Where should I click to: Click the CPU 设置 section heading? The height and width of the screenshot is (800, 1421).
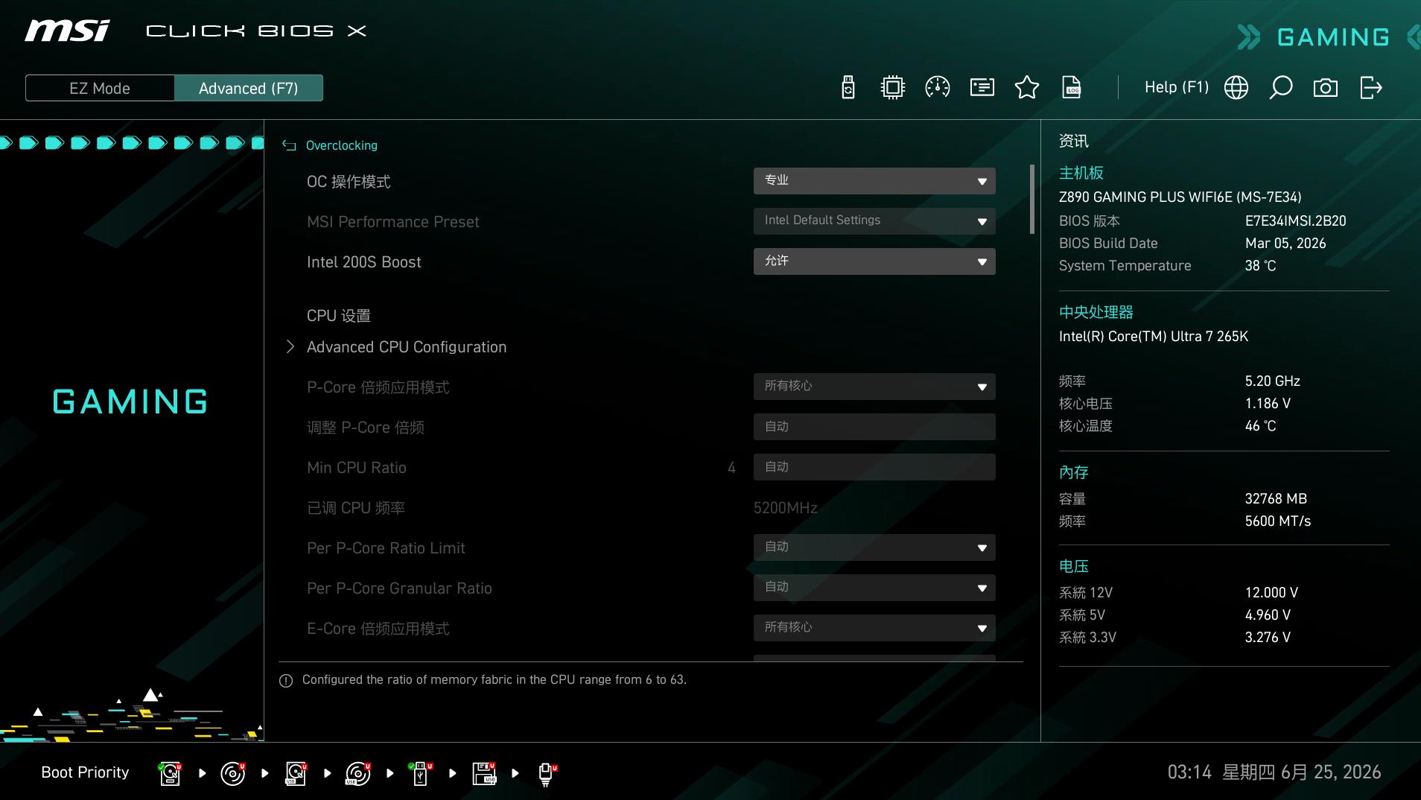pos(339,316)
